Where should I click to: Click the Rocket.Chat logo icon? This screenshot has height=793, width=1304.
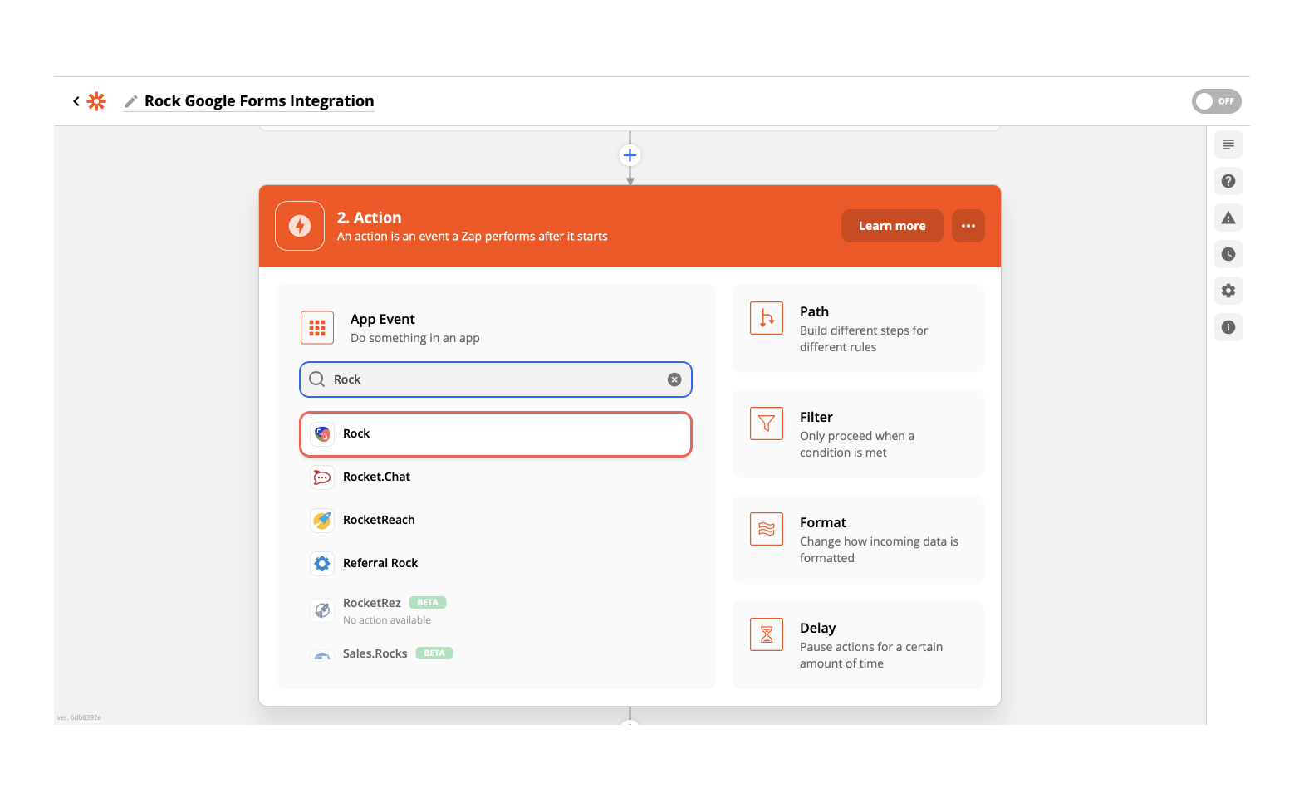[322, 477]
